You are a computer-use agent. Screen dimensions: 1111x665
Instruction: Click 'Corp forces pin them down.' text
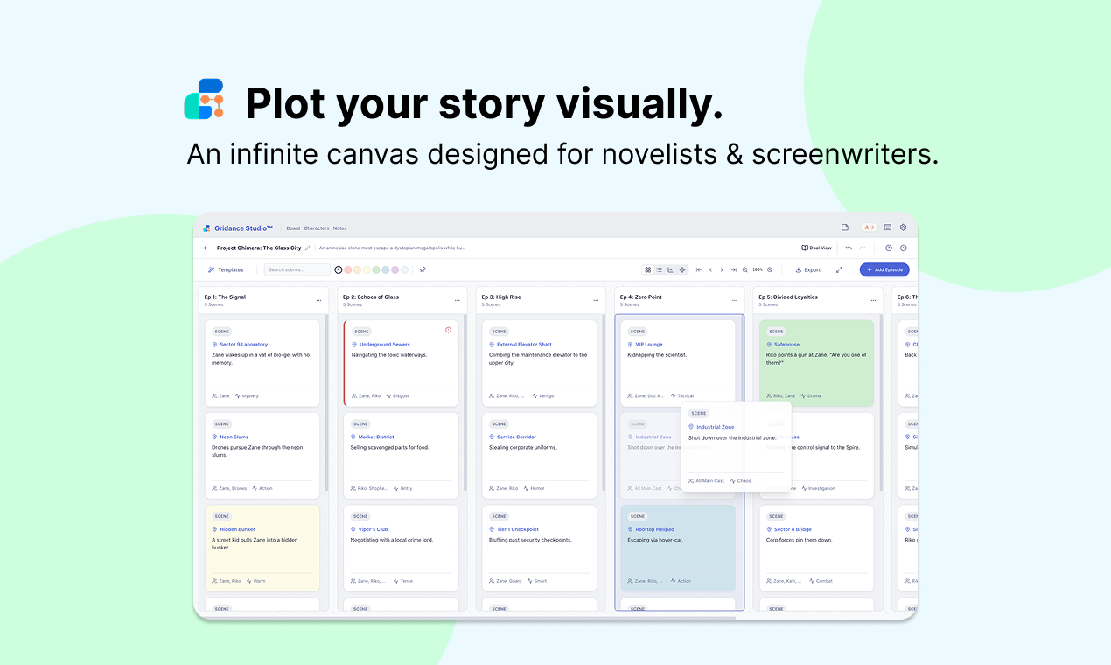click(799, 540)
